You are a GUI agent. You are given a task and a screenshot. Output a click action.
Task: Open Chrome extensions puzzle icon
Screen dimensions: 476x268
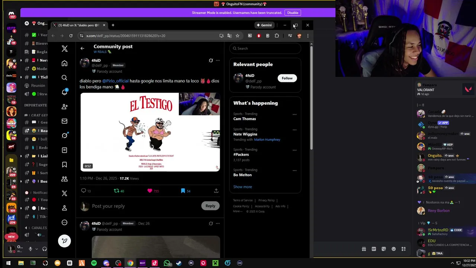(277, 36)
